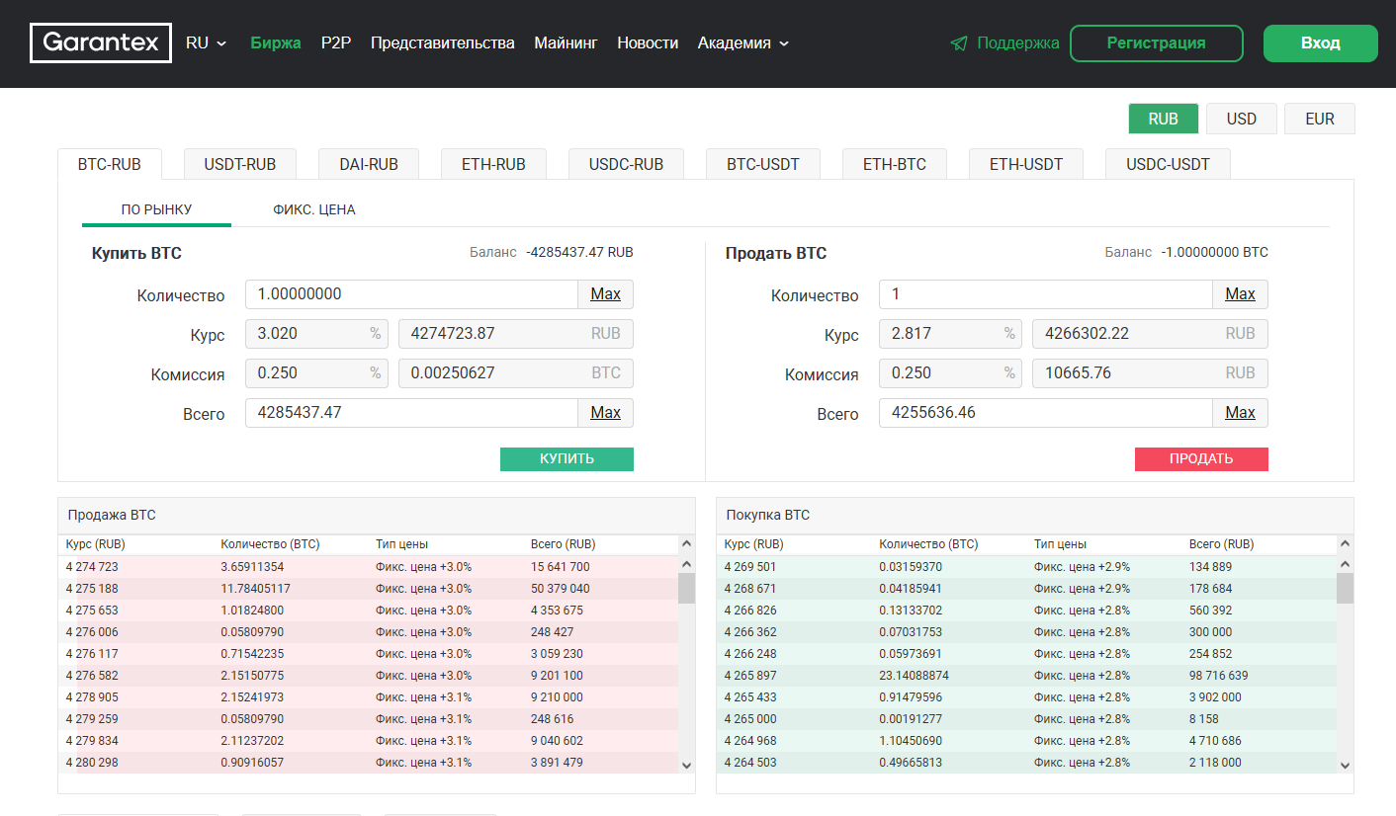Image resolution: width=1396 pixels, height=816 pixels.
Task: Click scroll-down arrow in Покупка BTC table
Action: tap(1345, 765)
